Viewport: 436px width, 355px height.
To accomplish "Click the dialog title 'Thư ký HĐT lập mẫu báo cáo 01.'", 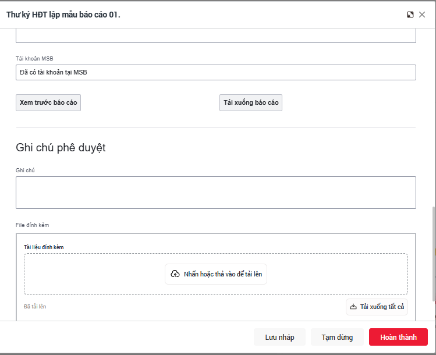I will coord(63,15).
